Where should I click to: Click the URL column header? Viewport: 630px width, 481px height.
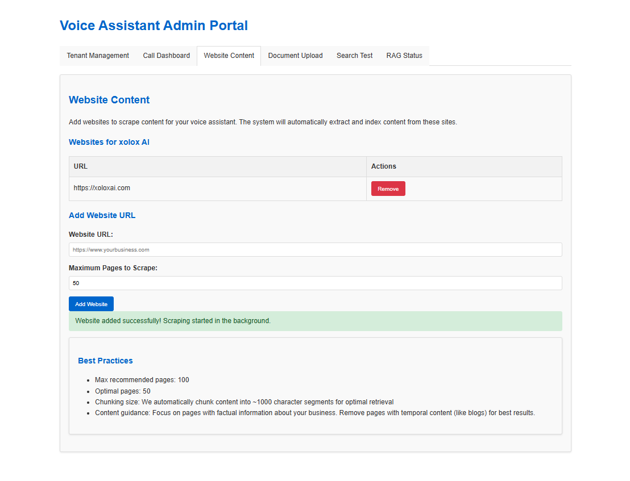coord(81,166)
